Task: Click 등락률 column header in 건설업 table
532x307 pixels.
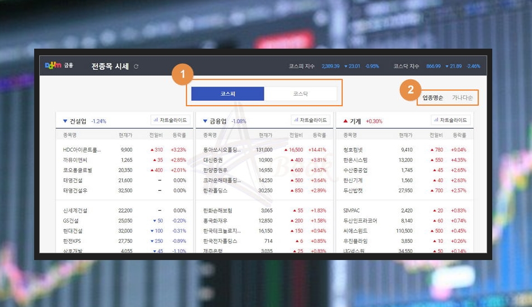Action: tap(179, 135)
